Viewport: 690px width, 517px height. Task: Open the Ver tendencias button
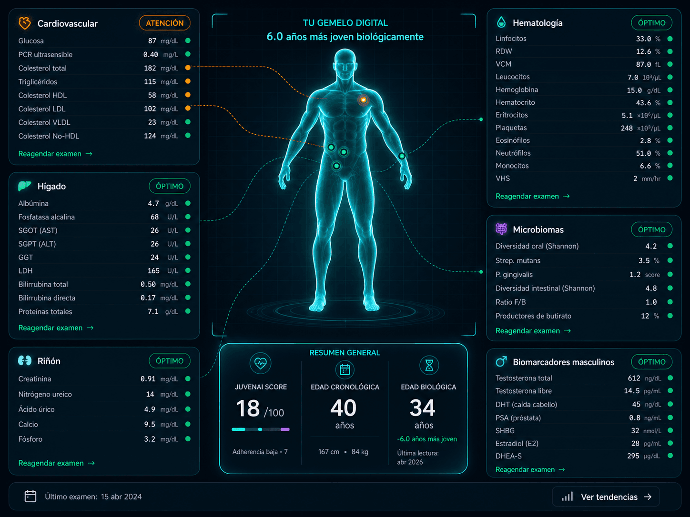pos(606,497)
